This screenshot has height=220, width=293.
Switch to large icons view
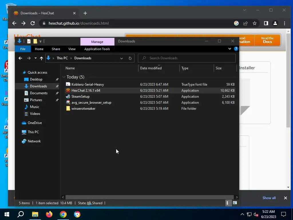[x=235, y=203]
